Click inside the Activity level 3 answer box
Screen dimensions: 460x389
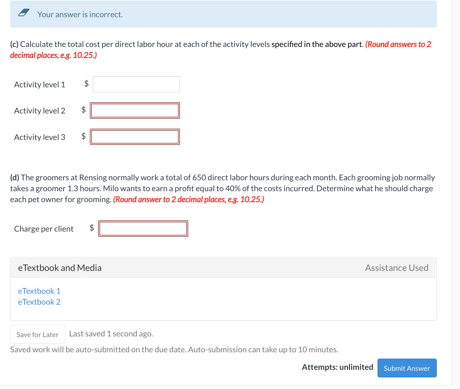[135, 137]
